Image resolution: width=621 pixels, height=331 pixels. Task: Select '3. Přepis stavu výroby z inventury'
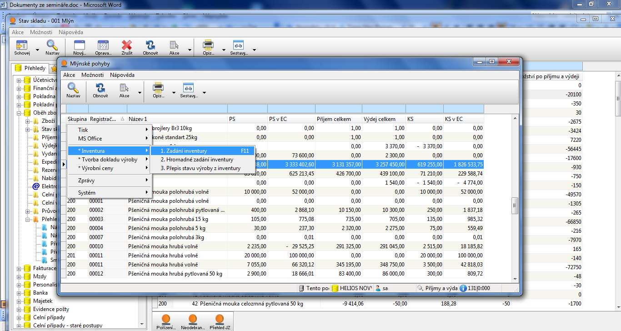tap(203, 168)
